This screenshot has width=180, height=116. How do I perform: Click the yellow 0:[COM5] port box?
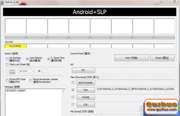(15, 46)
